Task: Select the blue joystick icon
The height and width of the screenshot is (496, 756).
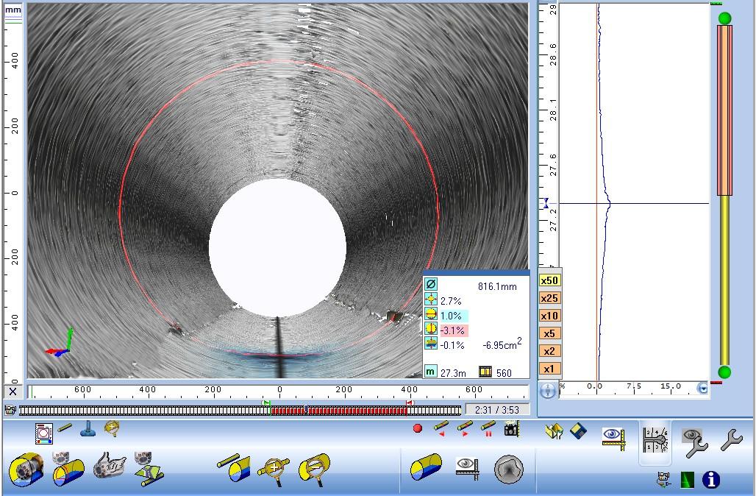Action: (x=88, y=428)
